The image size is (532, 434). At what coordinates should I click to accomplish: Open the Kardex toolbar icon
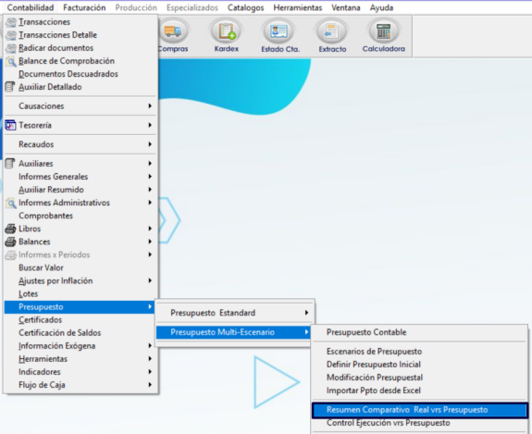(x=227, y=31)
